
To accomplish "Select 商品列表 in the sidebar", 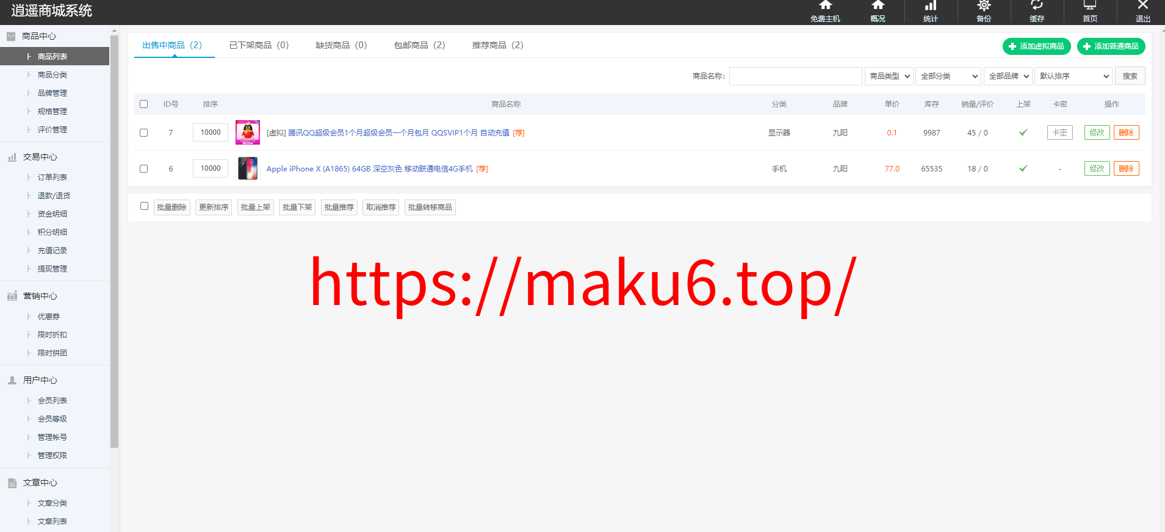I will click(x=55, y=57).
